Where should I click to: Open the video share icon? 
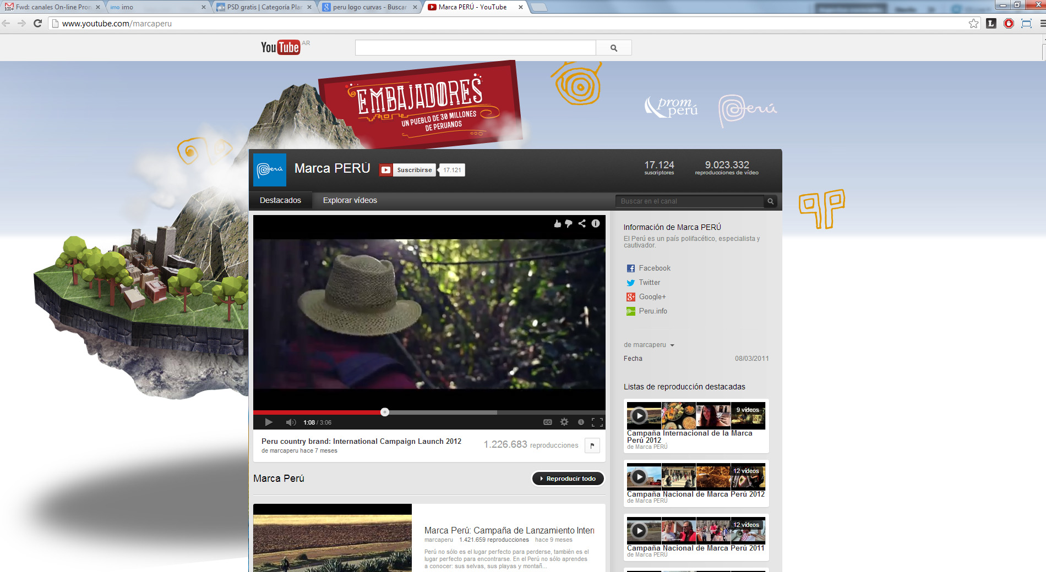pyautogui.click(x=582, y=223)
